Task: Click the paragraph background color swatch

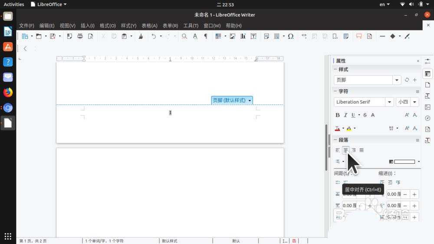Action: coord(404,162)
